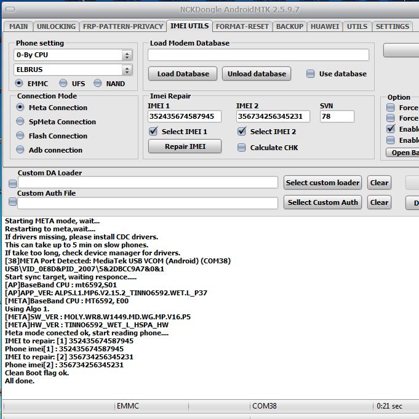Uncheck the checked Enable option checkbox
This screenshot has width=419, height=419.
click(x=391, y=129)
